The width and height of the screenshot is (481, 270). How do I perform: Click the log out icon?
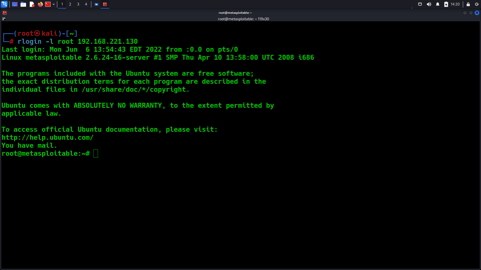477,4
